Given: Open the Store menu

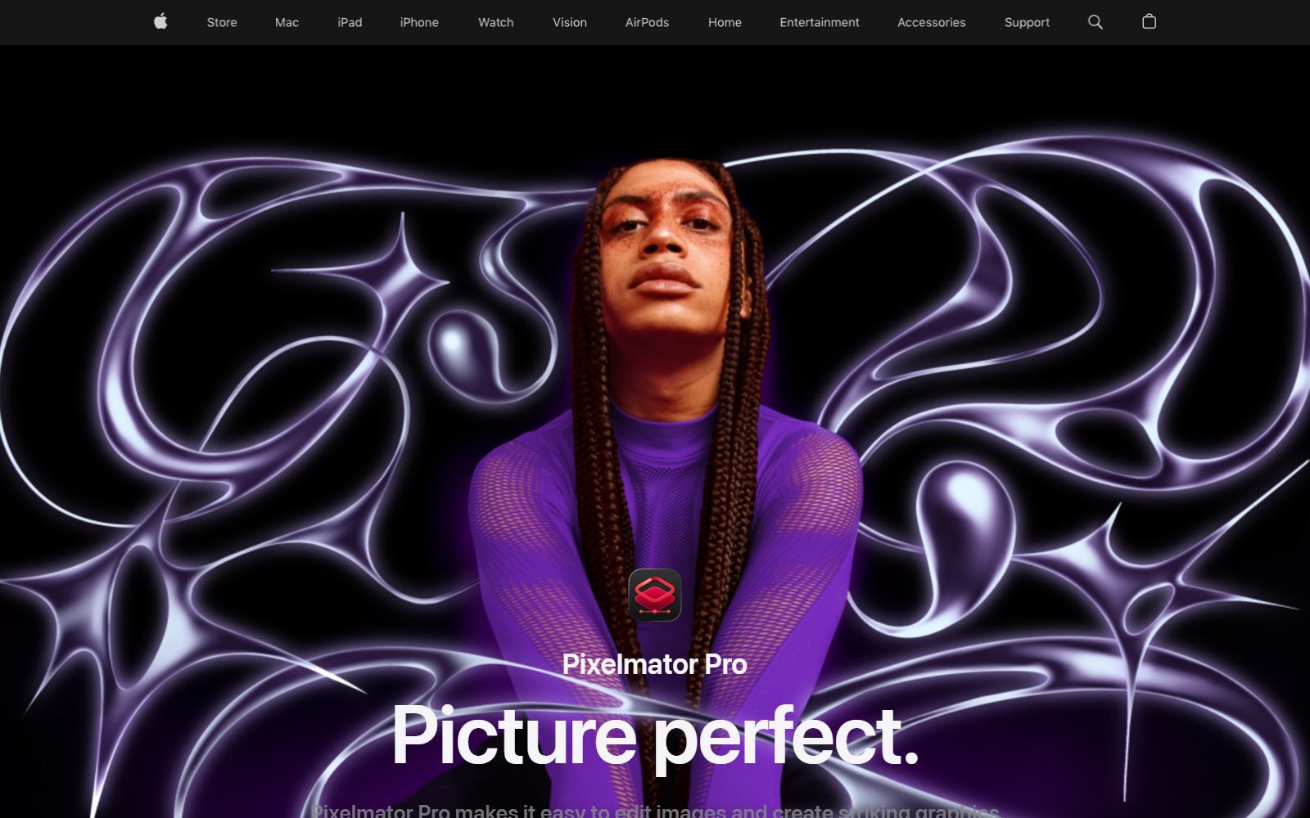Looking at the screenshot, I should (222, 22).
